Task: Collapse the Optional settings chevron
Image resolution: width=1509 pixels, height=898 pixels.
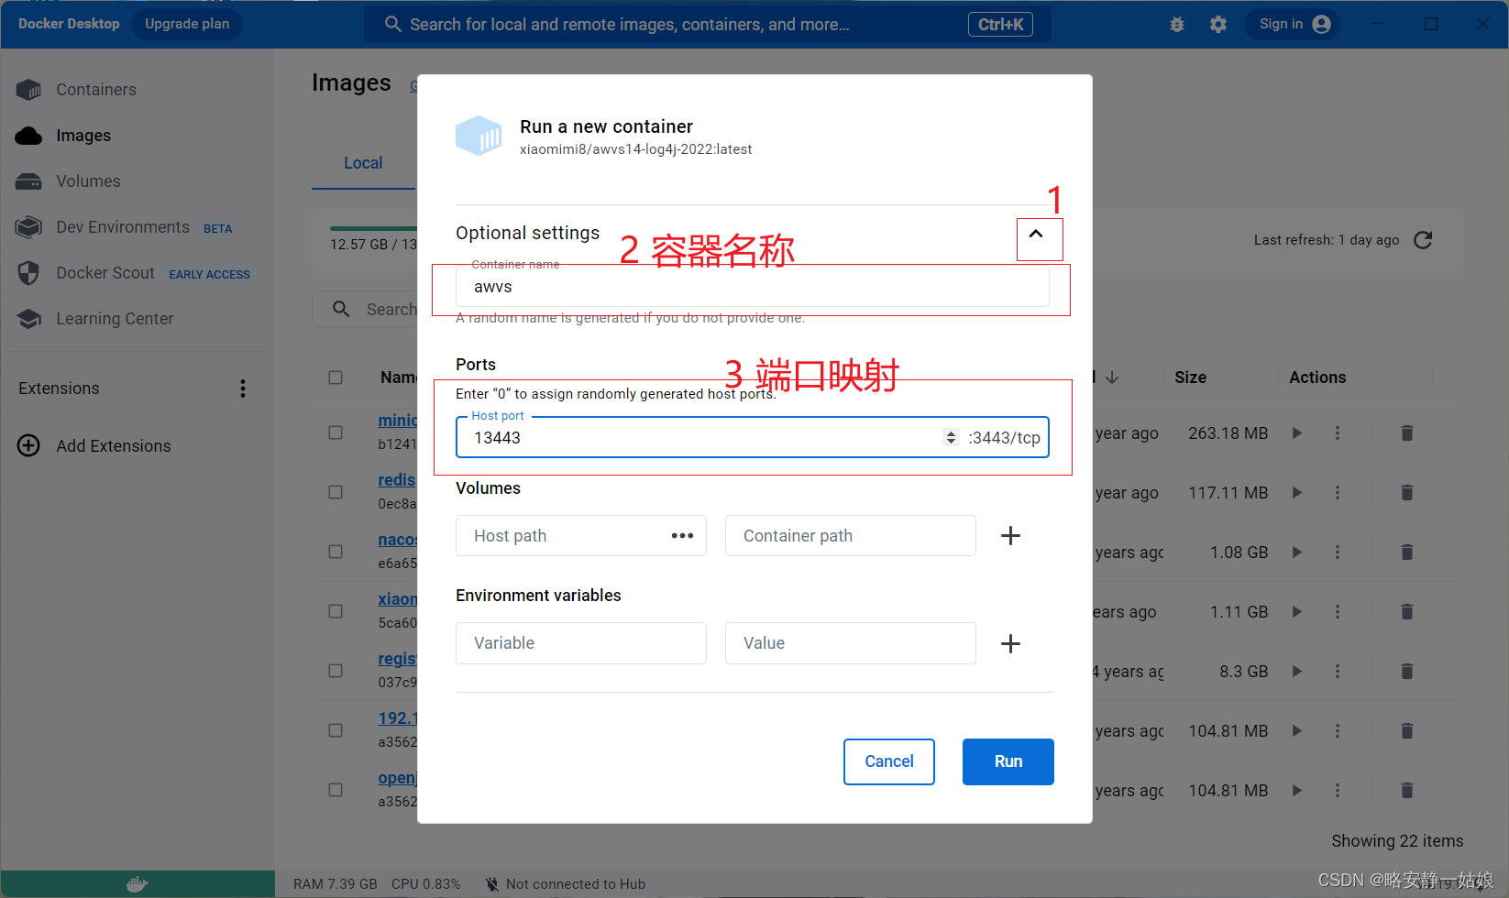Action: click(1036, 235)
